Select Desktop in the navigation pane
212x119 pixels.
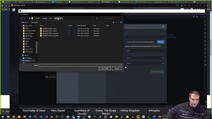pos(27,61)
